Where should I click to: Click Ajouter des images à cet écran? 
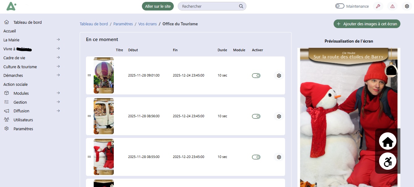click(367, 24)
